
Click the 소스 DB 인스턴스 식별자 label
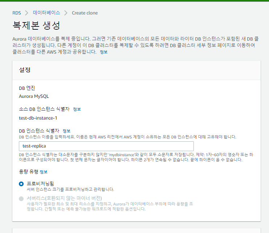click(x=44, y=109)
